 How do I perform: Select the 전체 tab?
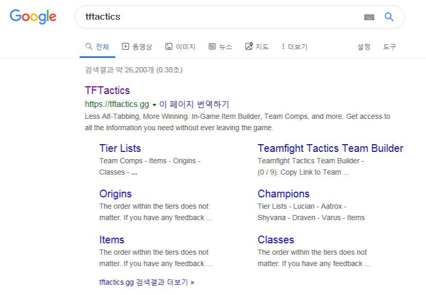coord(97,47)
